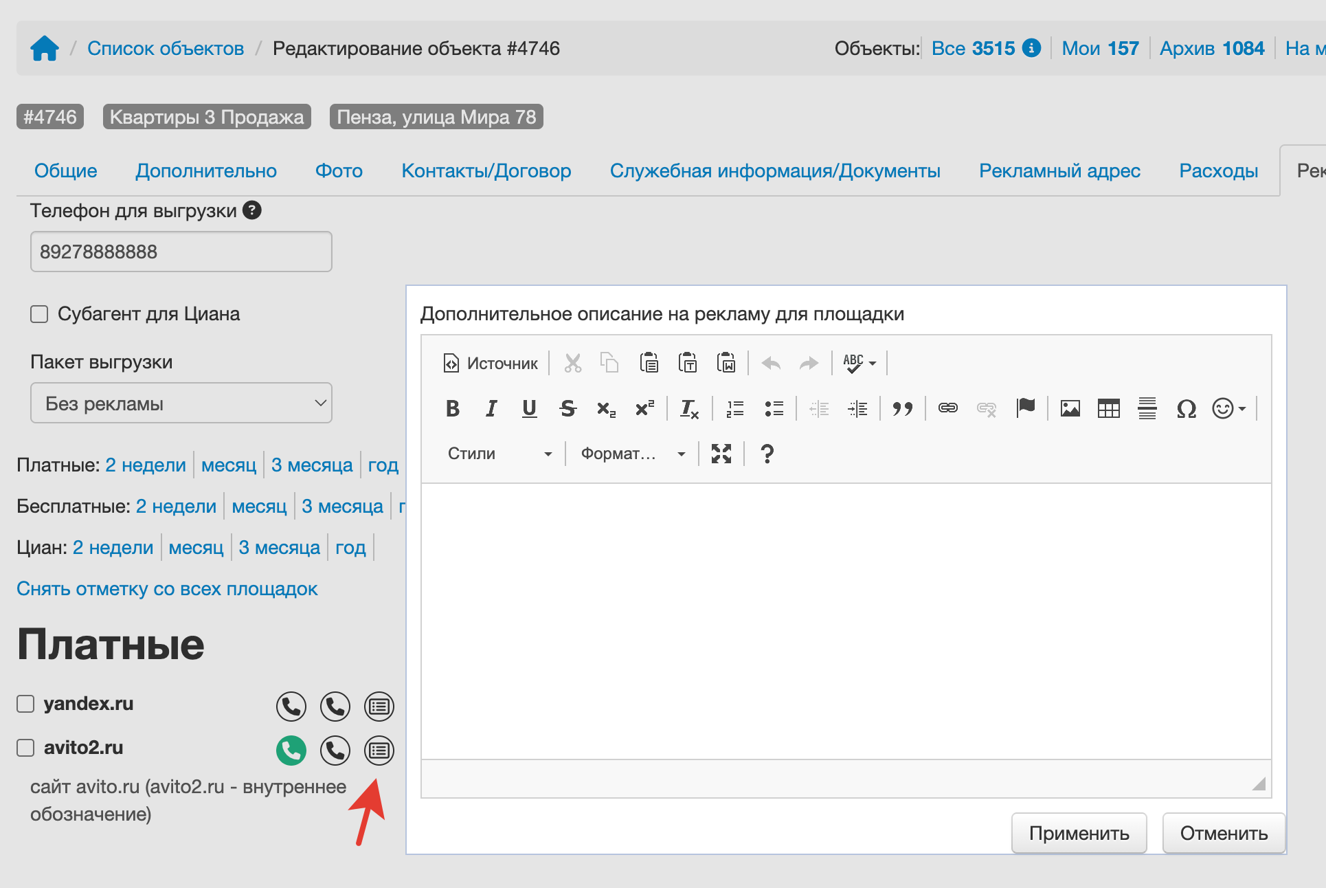Click the insert image icon

click(1070, 409)
